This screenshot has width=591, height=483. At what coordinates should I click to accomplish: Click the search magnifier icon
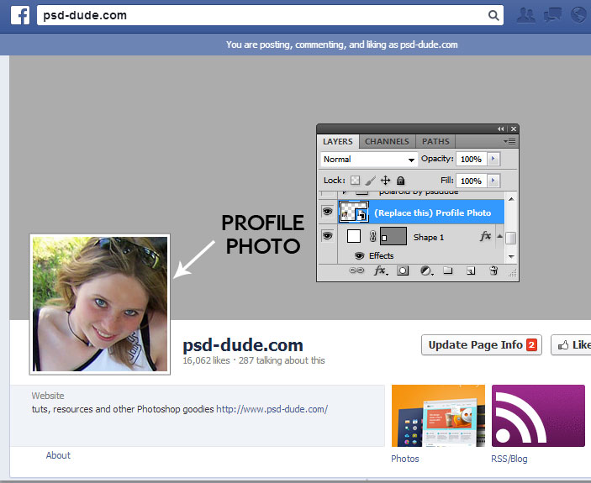pos(493,15)
